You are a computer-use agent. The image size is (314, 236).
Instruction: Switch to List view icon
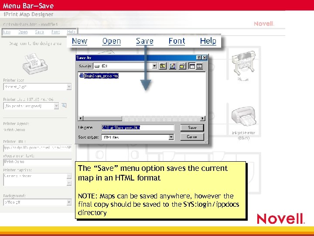(192, 66)
